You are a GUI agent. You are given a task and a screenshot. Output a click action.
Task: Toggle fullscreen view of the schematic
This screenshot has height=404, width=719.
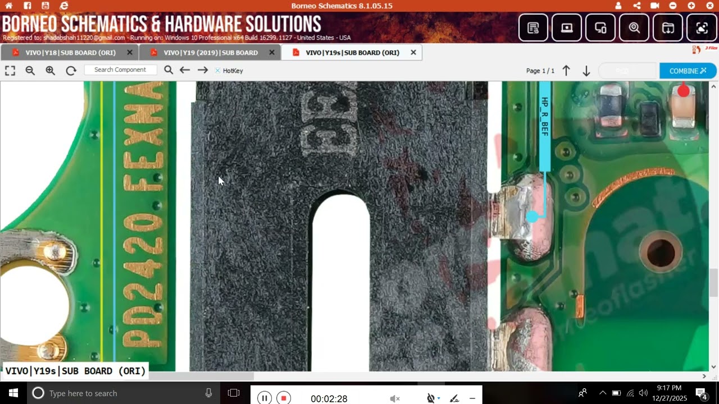(x=10, y=71)
